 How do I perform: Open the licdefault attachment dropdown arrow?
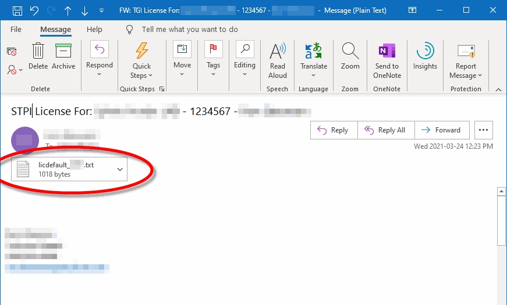click(120, 169)
